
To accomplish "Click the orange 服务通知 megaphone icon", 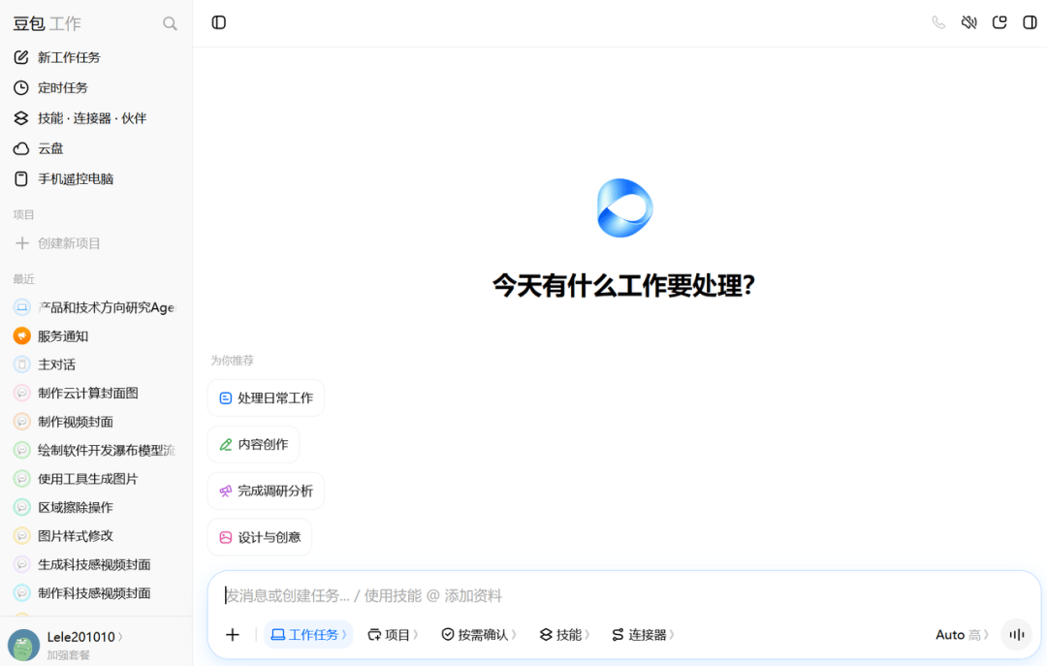I will 22,336.
